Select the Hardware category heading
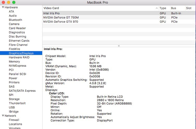Image resolution: width=196 pixels, height=129 pixels. pos(11,7)
